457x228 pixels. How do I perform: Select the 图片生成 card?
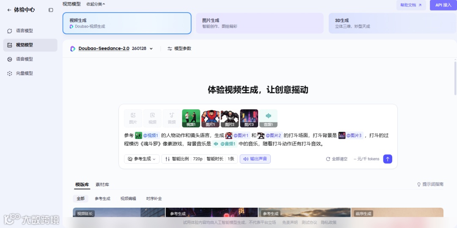260,23
